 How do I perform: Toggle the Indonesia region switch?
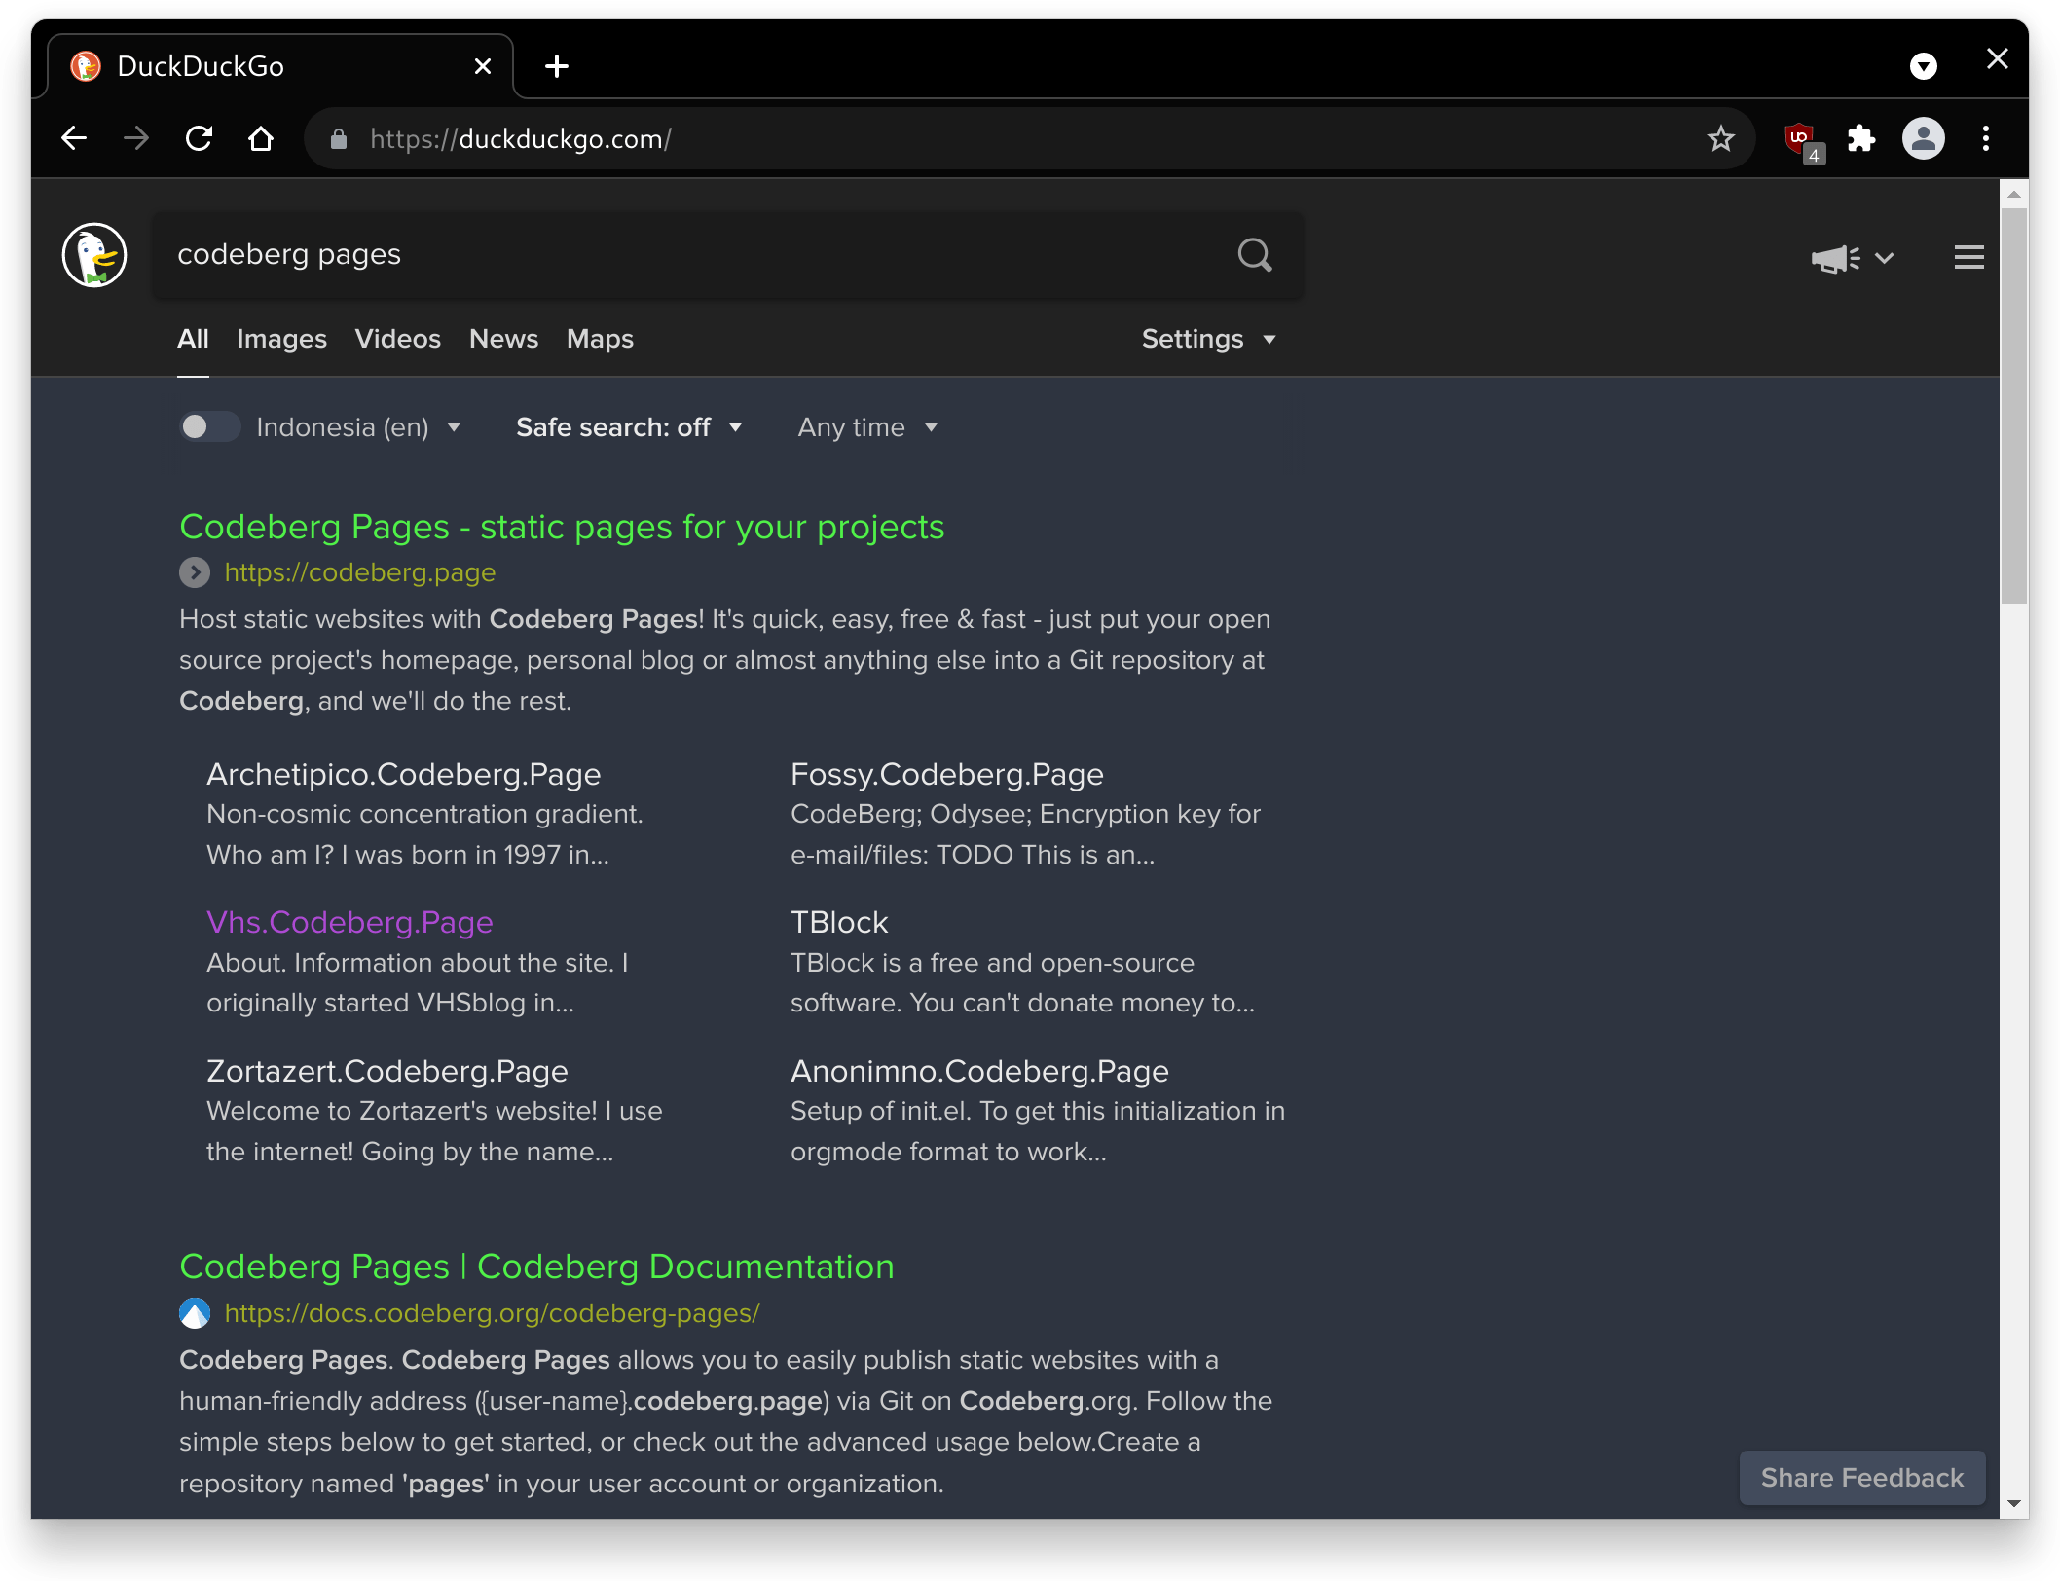coord(208,427)
